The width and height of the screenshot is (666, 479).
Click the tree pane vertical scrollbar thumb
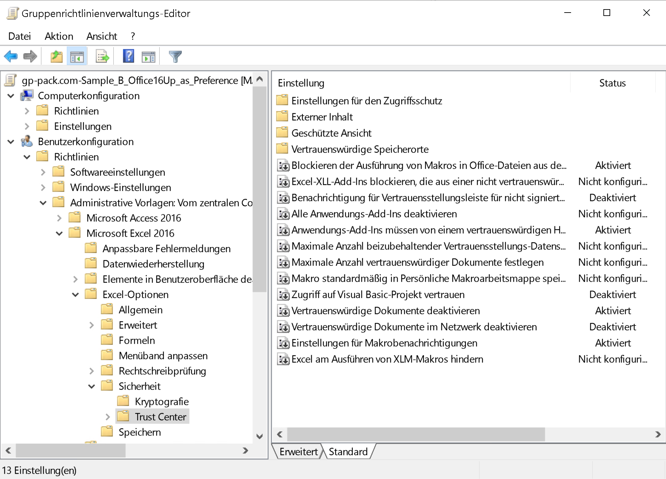pyautogui.click(x=260, y=189)
